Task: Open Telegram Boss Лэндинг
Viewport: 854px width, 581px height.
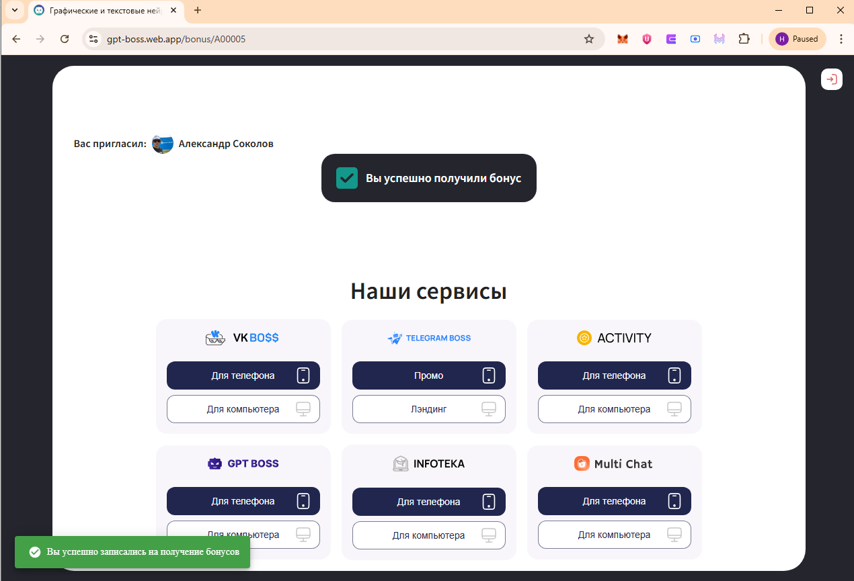Action: click(429, 409)
